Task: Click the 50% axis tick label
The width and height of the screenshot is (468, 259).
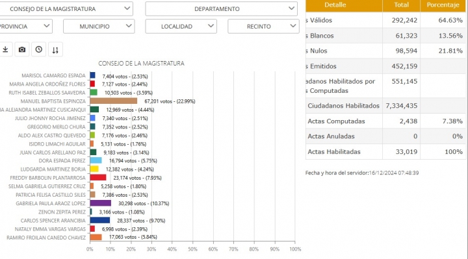Action: [192, 249]
